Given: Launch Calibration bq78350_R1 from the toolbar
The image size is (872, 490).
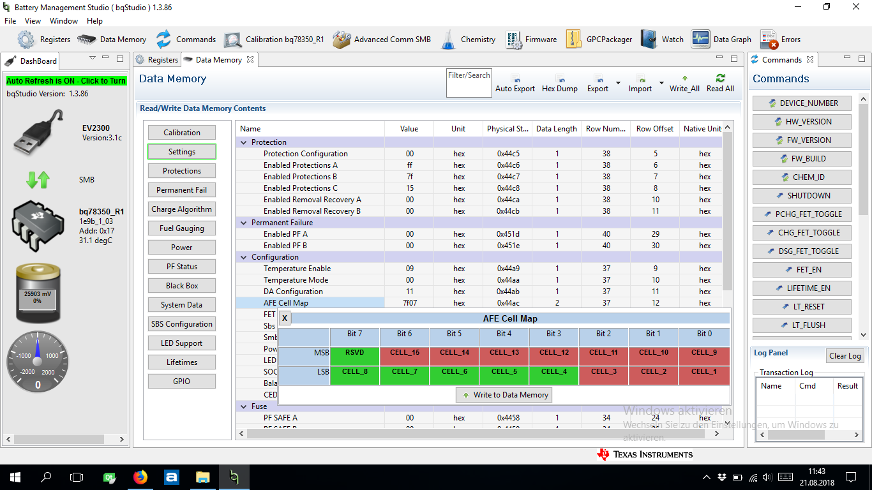Looking at the screenshot, I should [x=274, y=40].
